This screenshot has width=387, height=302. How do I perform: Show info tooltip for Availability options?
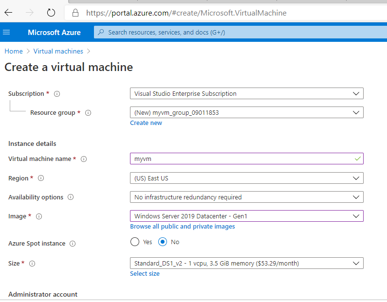tap(71, 197)
